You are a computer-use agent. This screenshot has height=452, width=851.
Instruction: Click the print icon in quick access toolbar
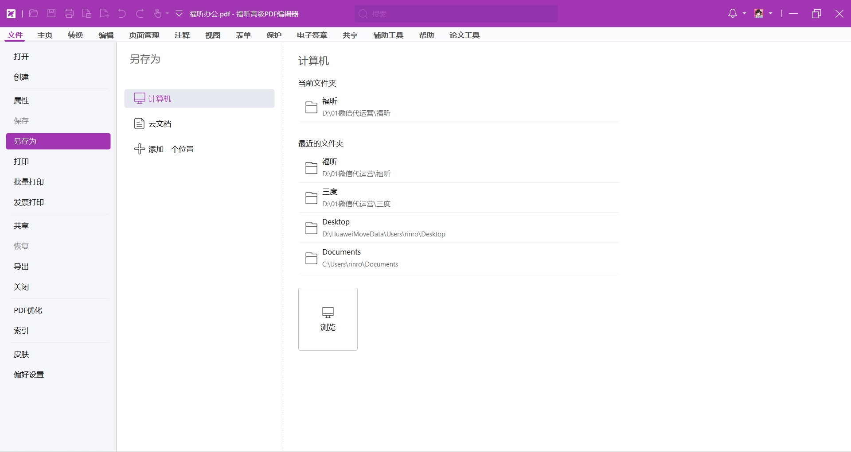click(69, 14)
